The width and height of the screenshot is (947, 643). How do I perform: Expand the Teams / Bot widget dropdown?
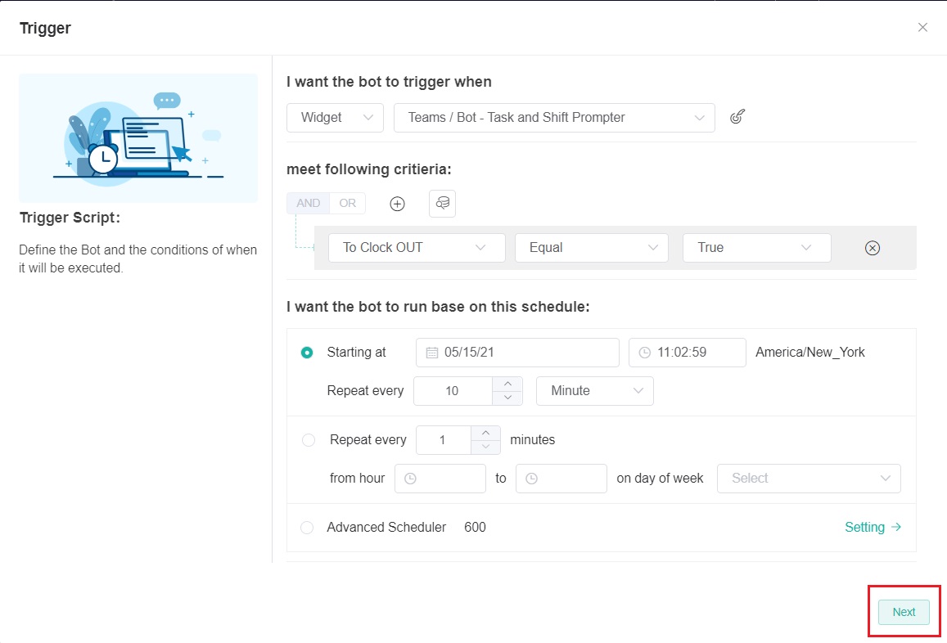point(554,118)
